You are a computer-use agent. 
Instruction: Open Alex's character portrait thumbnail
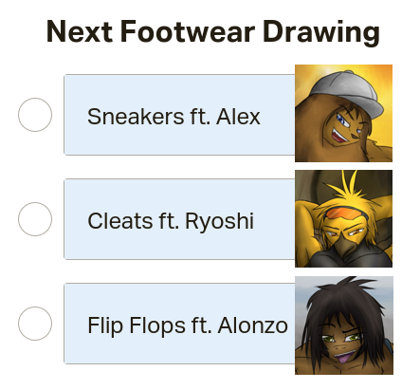pos(344,113)
